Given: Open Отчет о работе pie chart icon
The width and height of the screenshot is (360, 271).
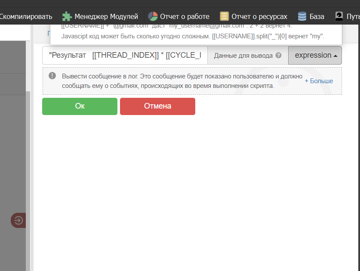Looking at the screenshot, I should click(153, 16).
